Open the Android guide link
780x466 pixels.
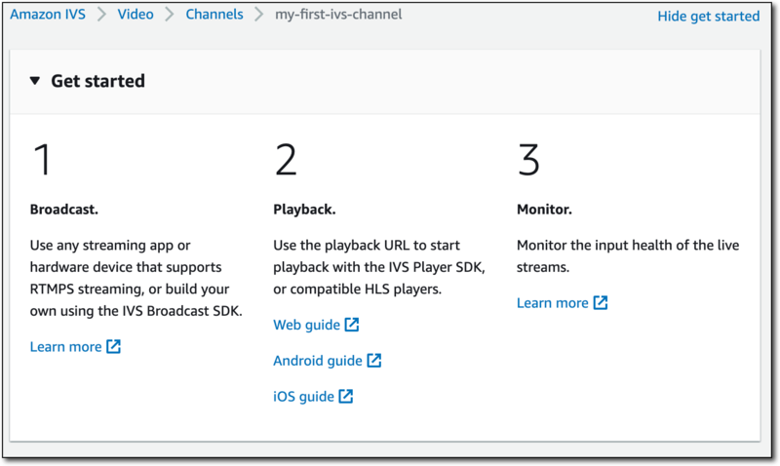point(318,361)
